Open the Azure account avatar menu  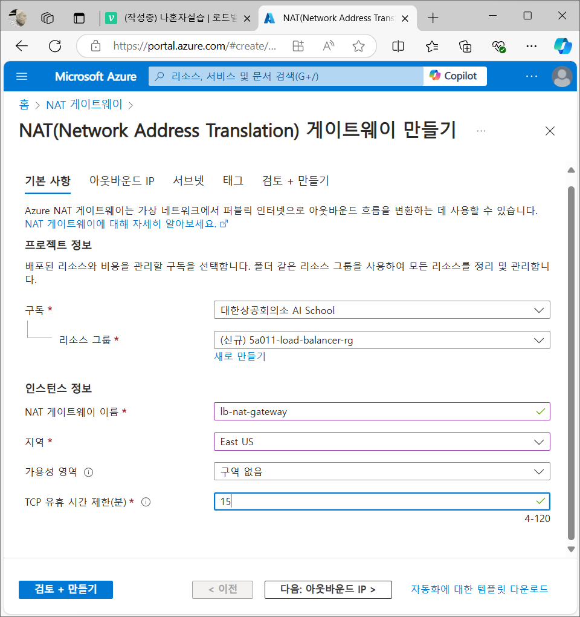click(562, 76)
